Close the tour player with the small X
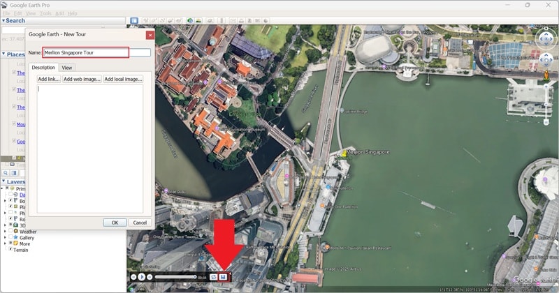 click(231, 273)
